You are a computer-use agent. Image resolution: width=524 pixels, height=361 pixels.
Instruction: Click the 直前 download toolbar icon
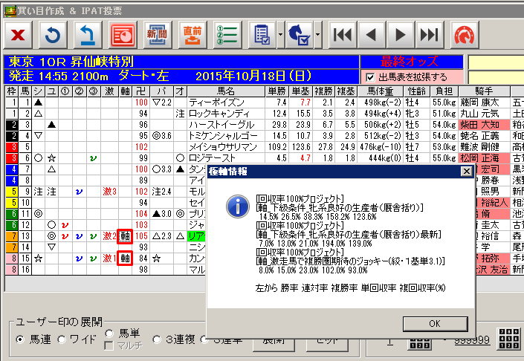tap(193, 35)
